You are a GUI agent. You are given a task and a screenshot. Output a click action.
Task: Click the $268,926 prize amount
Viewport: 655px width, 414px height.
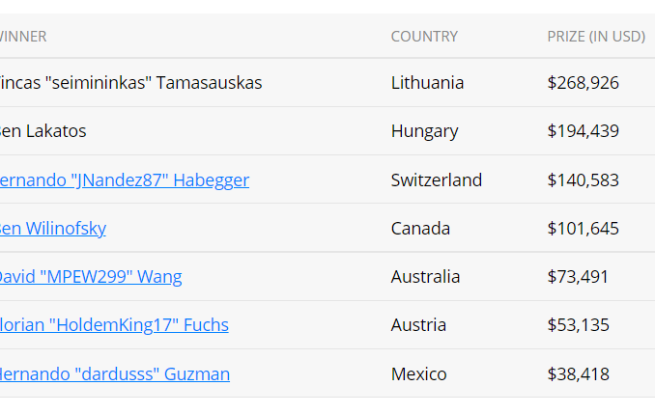583,83
